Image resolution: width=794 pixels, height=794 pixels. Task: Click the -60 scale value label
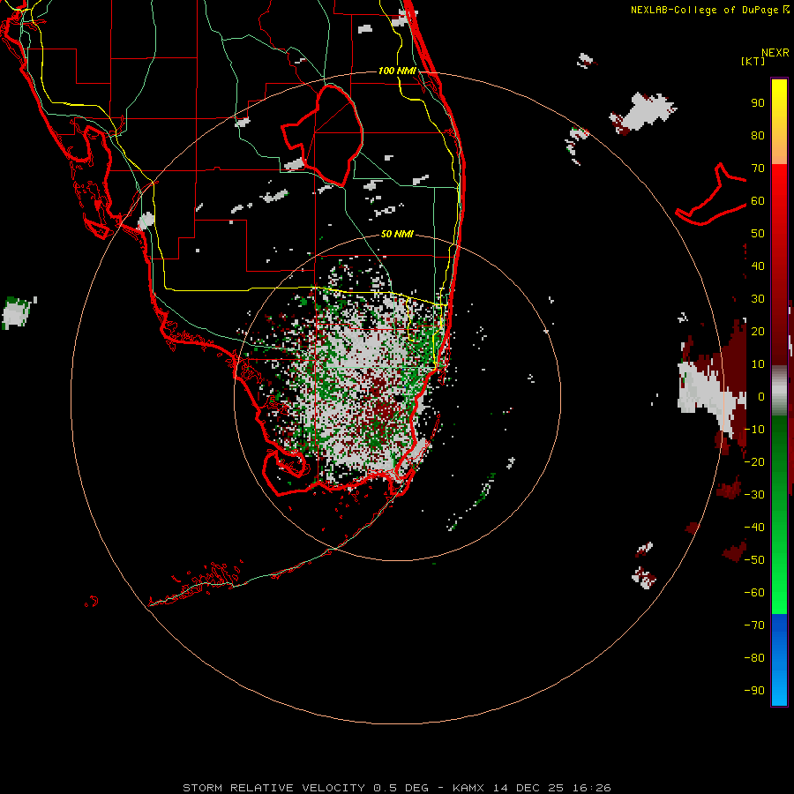754,593
